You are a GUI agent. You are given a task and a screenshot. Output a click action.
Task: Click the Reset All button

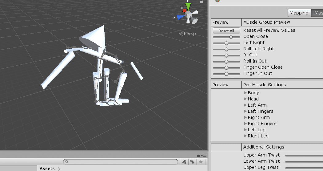coord(226,31)
